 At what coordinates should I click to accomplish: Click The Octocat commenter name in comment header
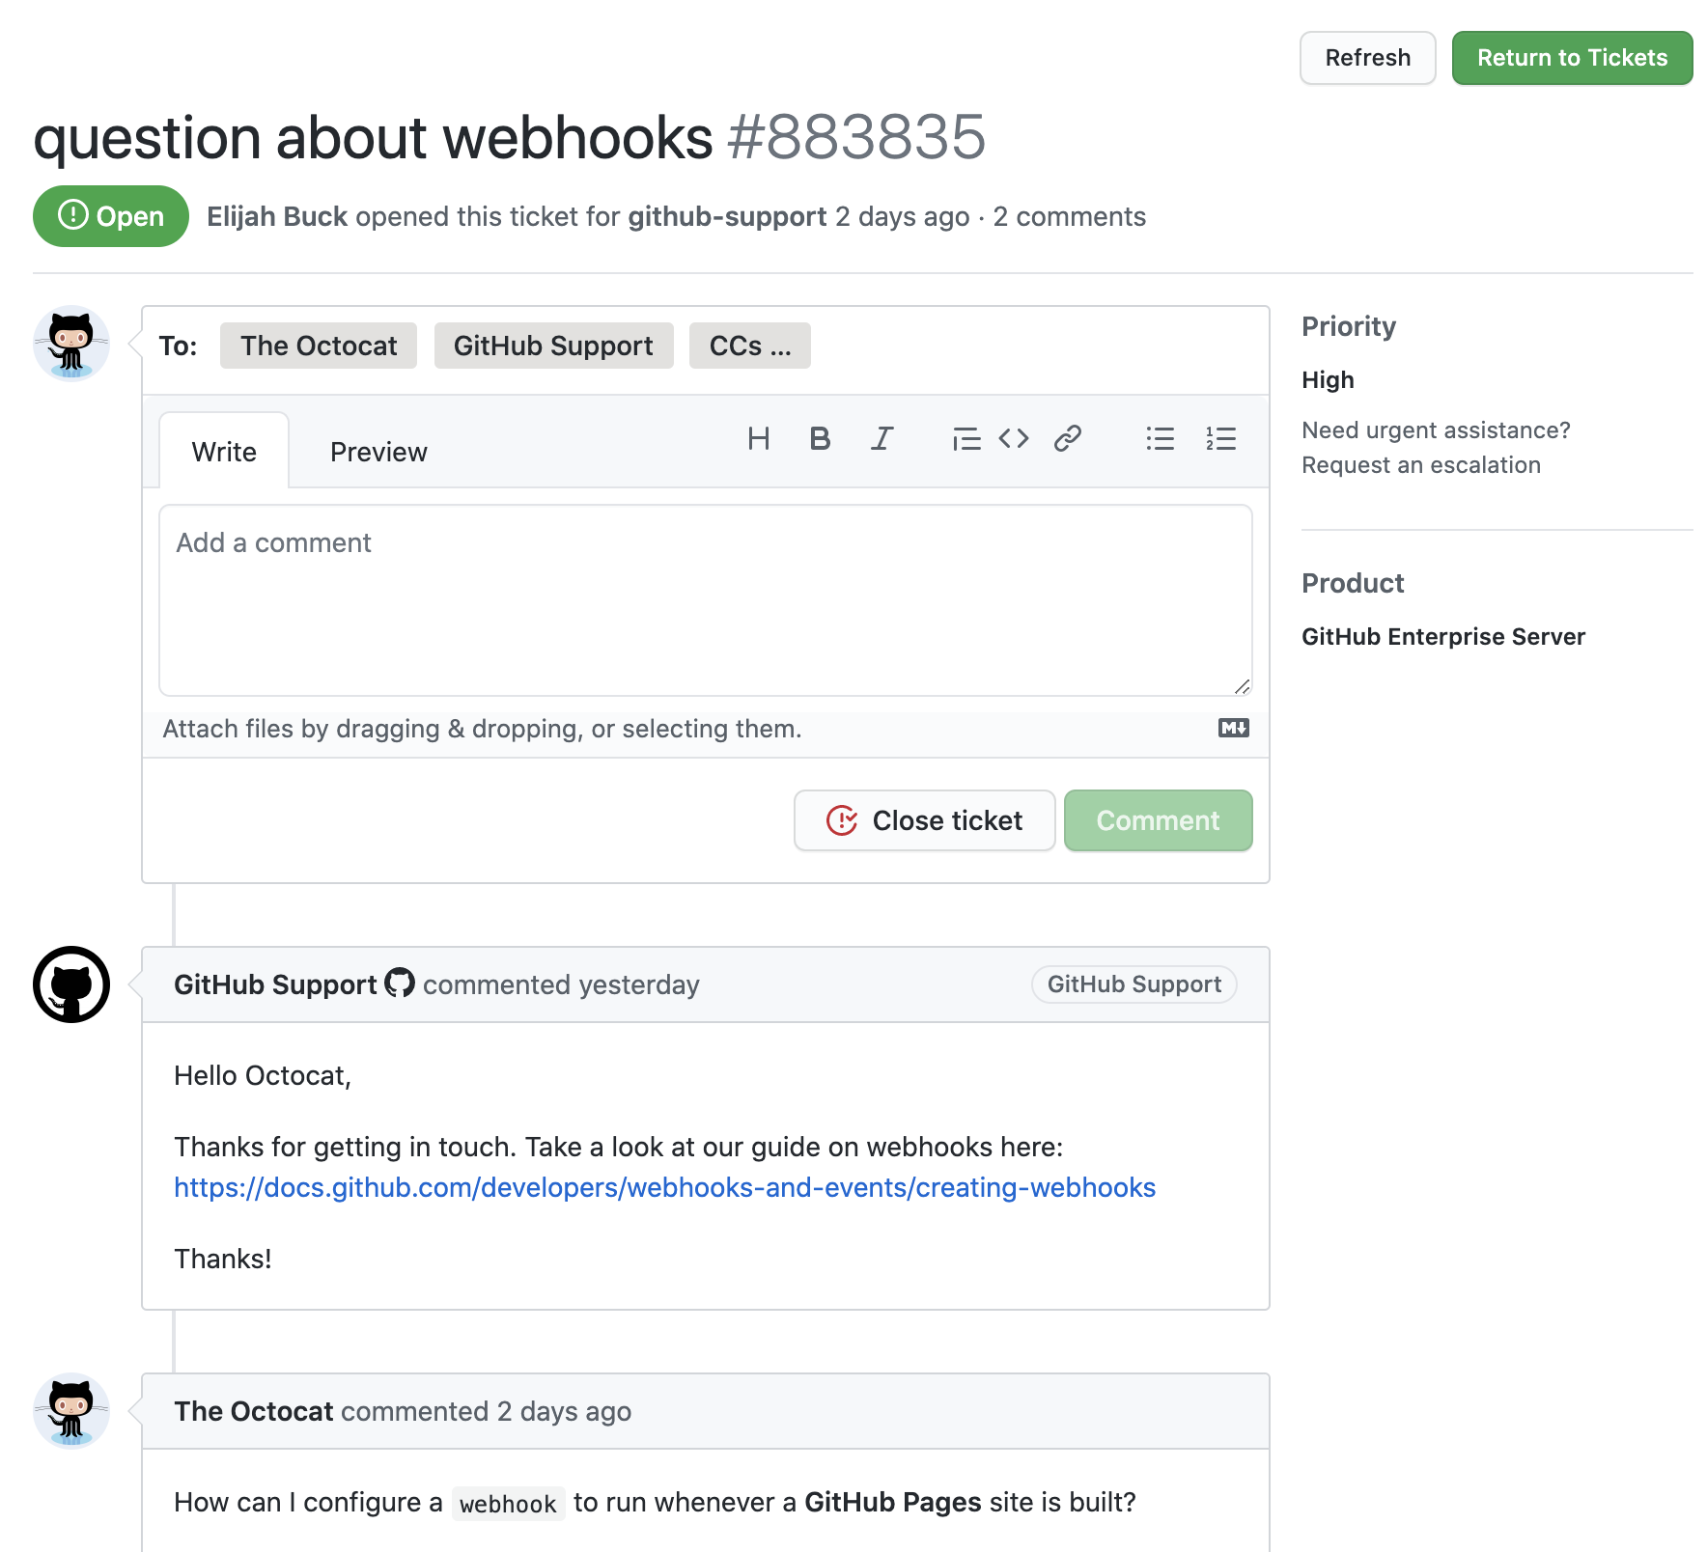[x=254, y=1411]
